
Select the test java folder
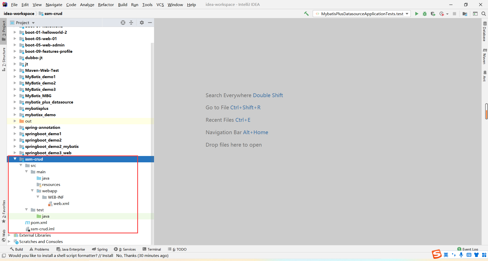coord(43,216)
